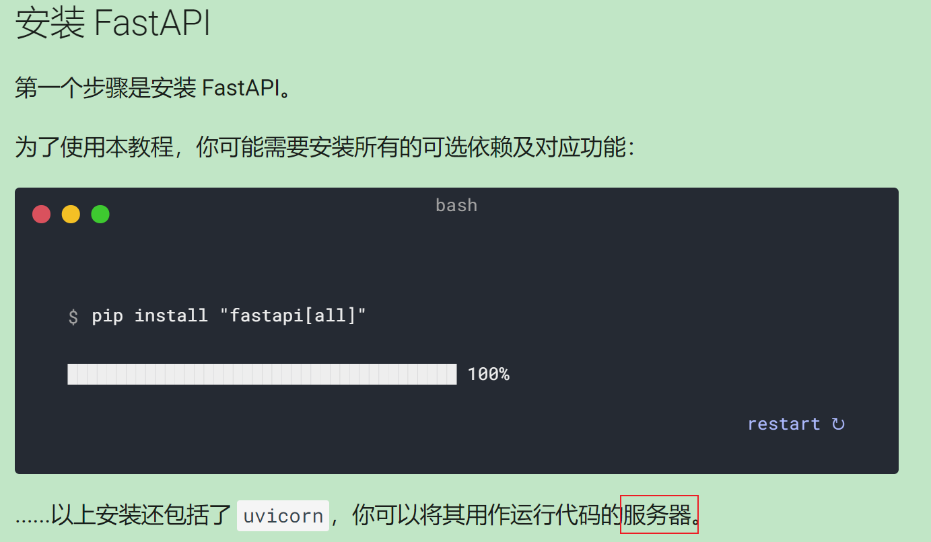Click the yellow dot in terminal header

click(x=71, y=214)
